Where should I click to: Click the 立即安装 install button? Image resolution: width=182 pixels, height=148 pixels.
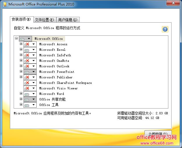pyautogui.click(x=158, y=134)
